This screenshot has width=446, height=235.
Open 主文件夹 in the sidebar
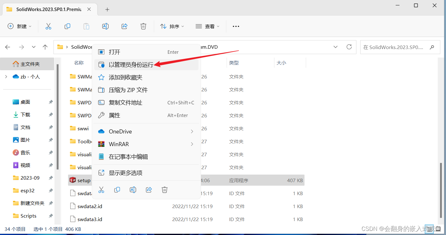pyautogui.click(x=27, y=64)
